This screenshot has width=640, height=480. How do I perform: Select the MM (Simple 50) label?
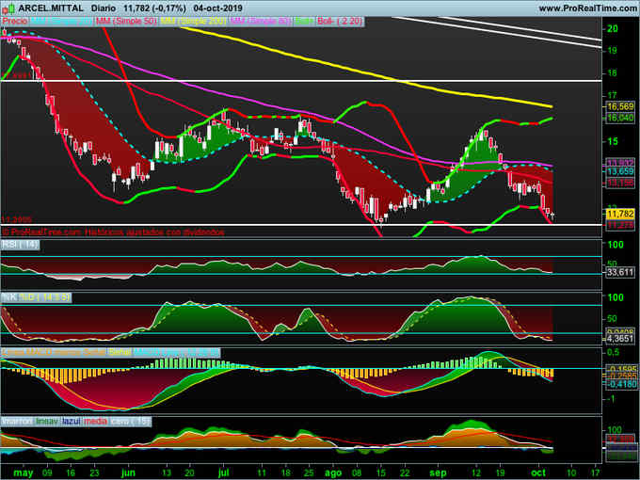click(x=126, y=21)
